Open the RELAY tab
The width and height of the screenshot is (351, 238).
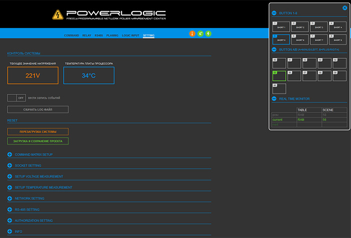[x=87, y=36]
